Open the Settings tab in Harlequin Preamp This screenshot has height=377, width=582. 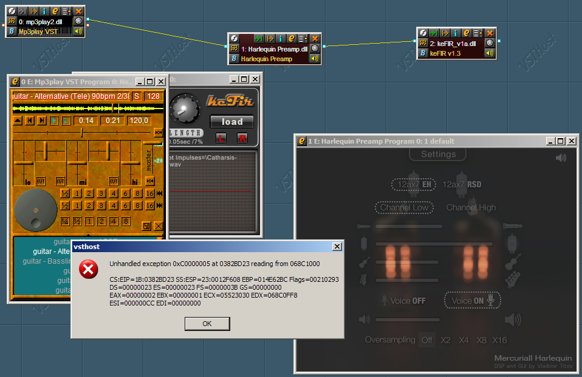pos(438,154)
